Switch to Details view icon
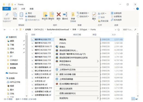Image resolution: width=143 pixels, height=102 pixels. click(x=133, y=99)
